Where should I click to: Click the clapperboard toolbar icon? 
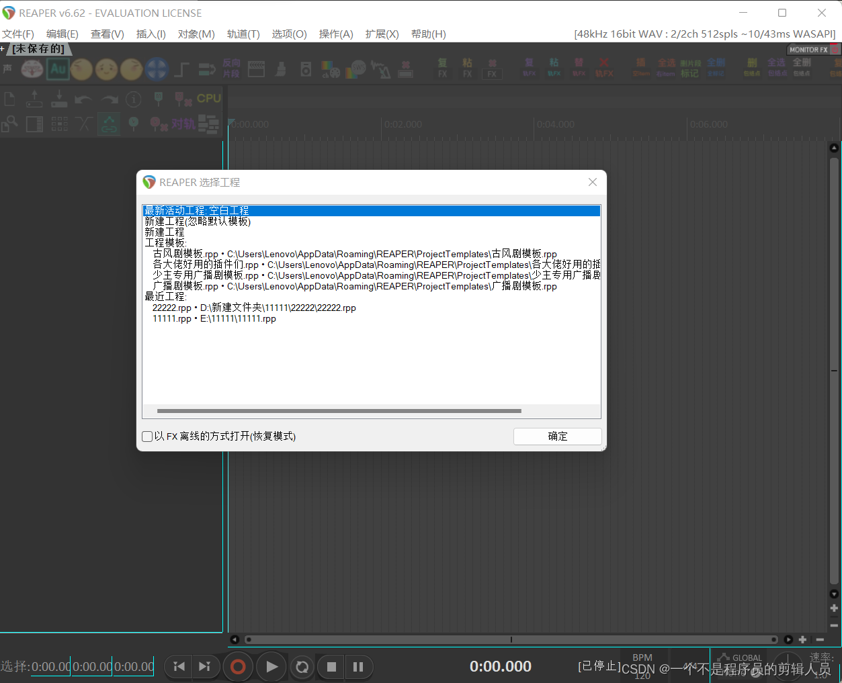pos(256,69)
